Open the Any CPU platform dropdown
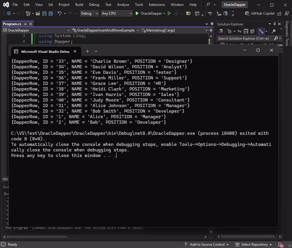The image size is (292, 248). (x=117, y=13)
